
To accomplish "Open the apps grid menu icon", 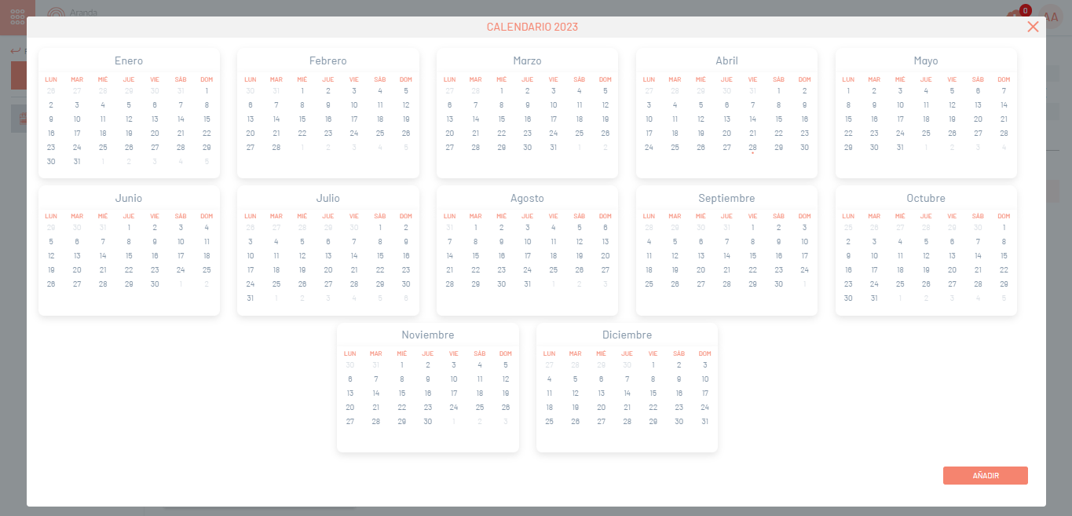I will 17,16.
